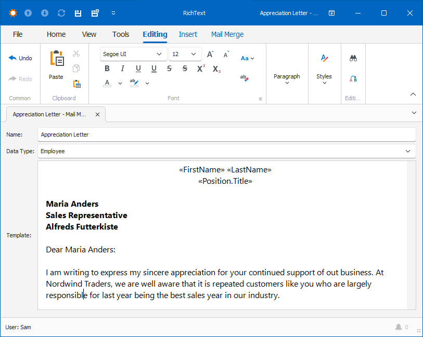Open the Find tool with the binoculars icon
The width and height of the screenshot is (423, 337).
[x=353, y=58]
